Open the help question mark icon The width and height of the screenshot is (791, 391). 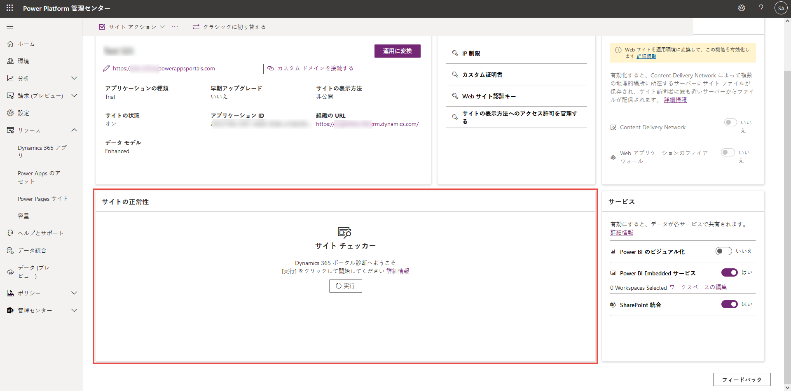(x=761, y=8)
